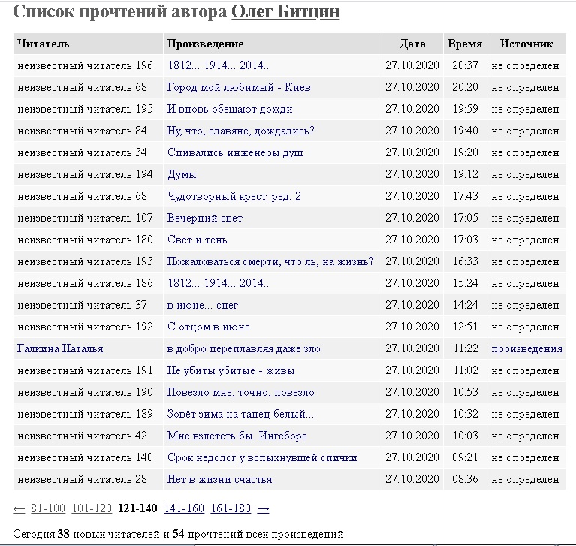Go to page 161-180

(231, 508)
